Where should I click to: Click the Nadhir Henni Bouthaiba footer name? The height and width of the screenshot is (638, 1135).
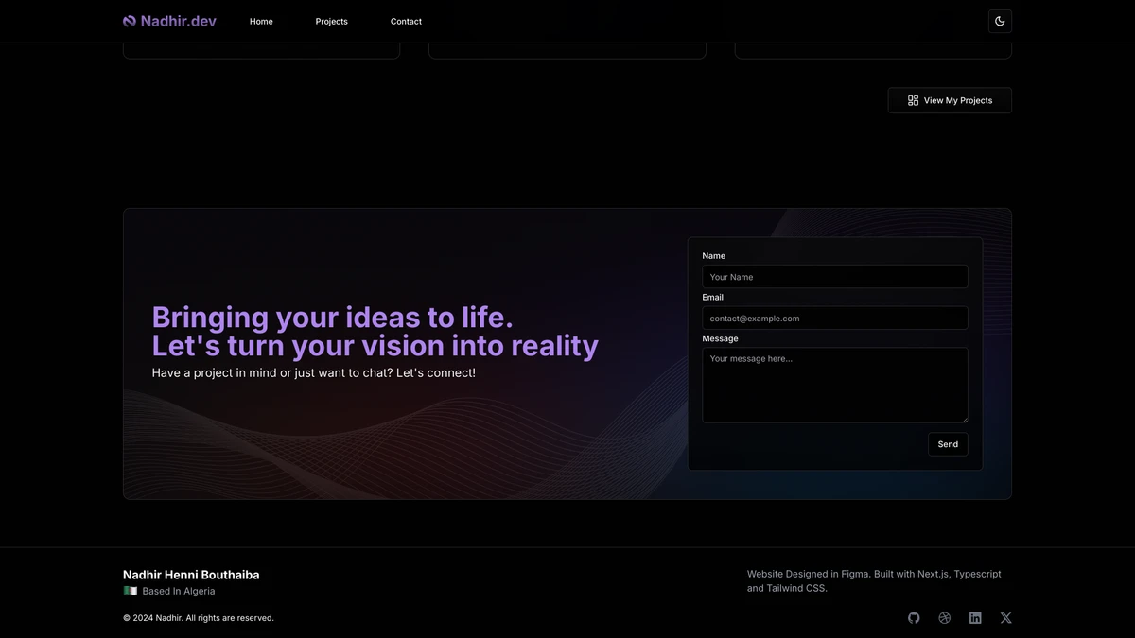point(191,575)
